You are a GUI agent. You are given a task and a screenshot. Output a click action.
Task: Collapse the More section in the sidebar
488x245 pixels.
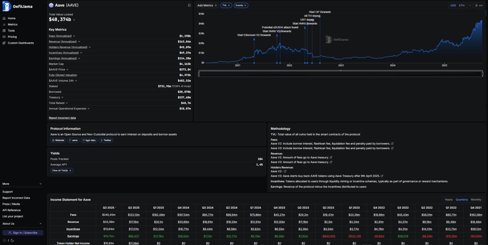tap(40, 184)
